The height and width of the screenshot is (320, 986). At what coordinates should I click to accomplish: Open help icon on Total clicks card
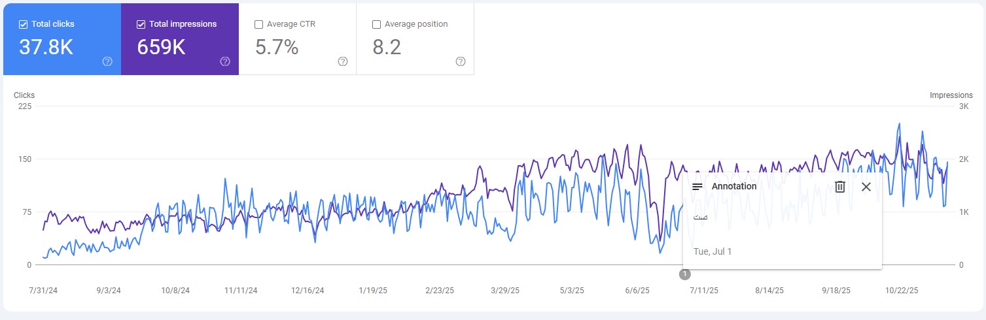pos(107,61)
